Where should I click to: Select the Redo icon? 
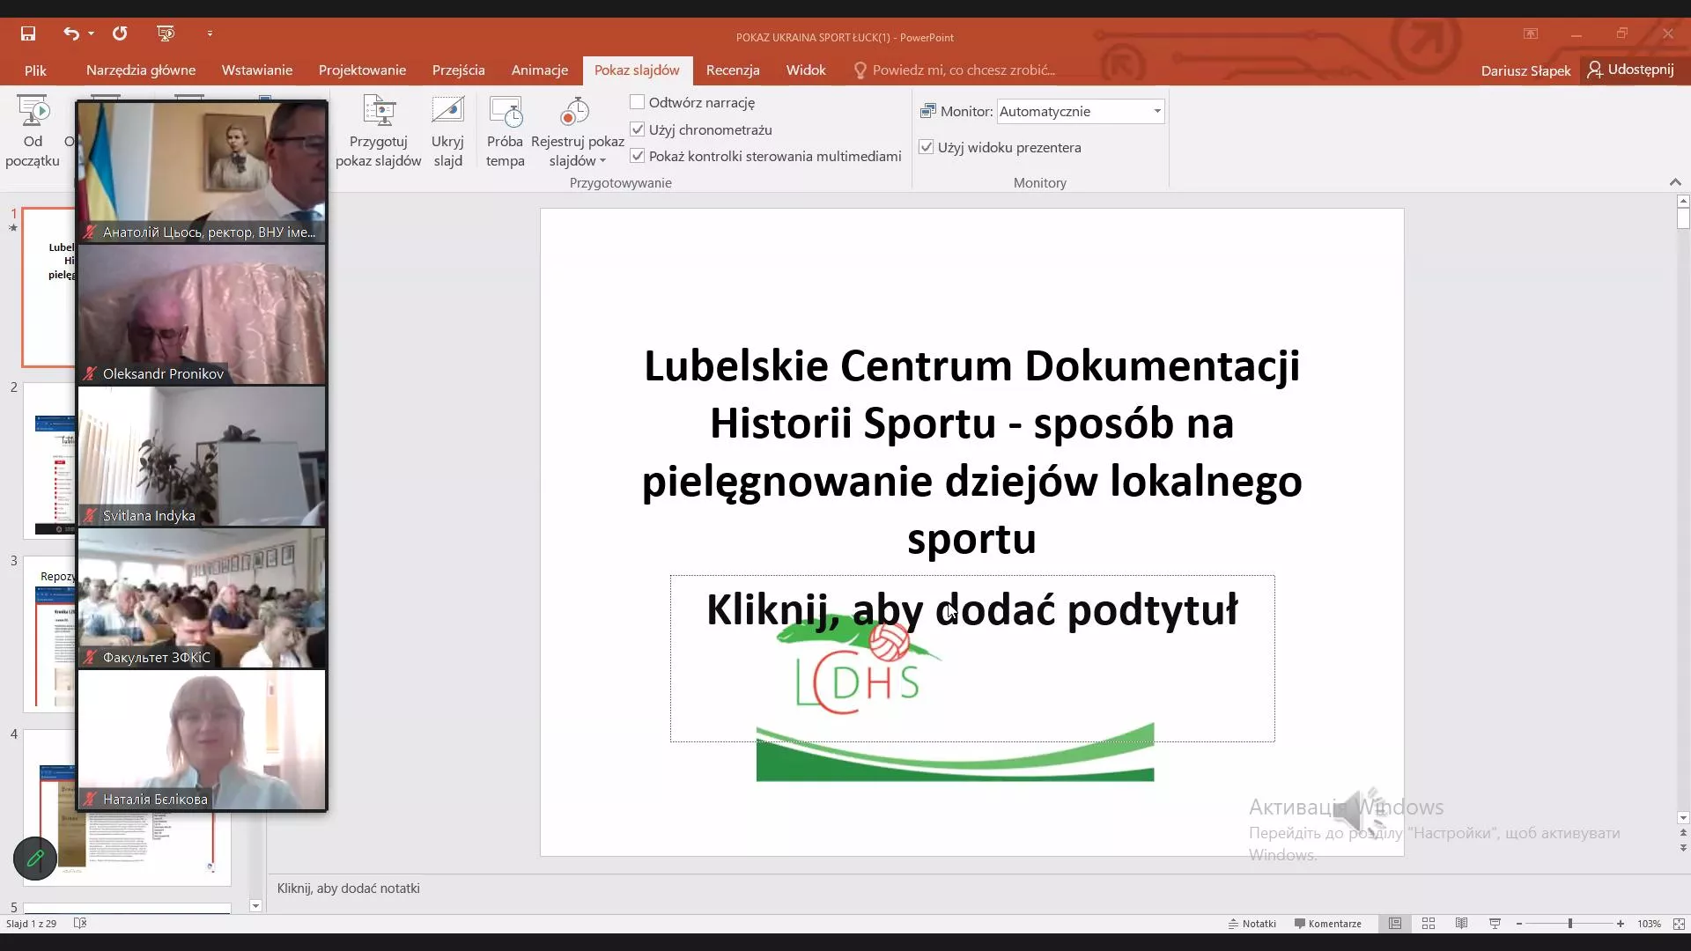click(120, 33)
